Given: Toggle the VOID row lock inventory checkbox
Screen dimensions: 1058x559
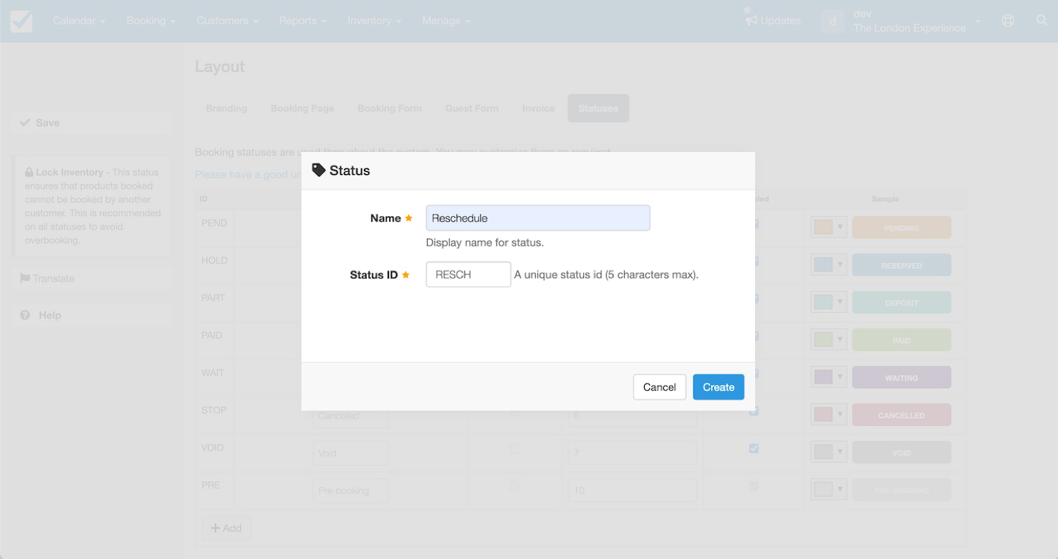Looking at the screenshot, I should click(x=515, y=448).
